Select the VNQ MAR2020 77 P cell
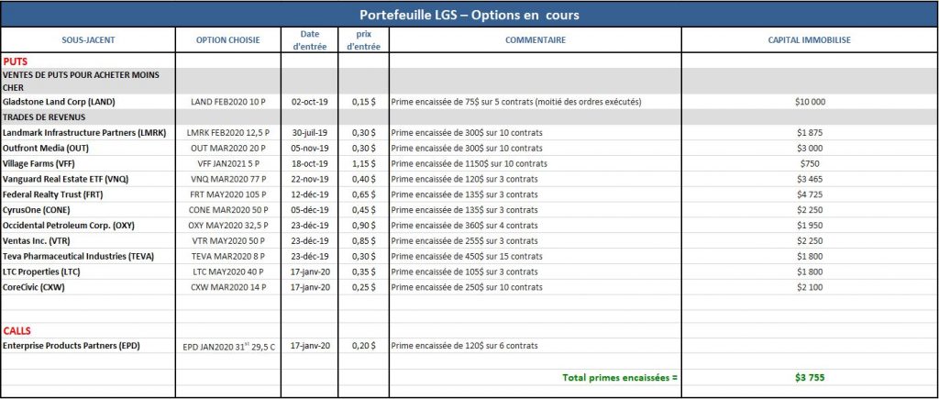939x399 pixels. [227, 179]
